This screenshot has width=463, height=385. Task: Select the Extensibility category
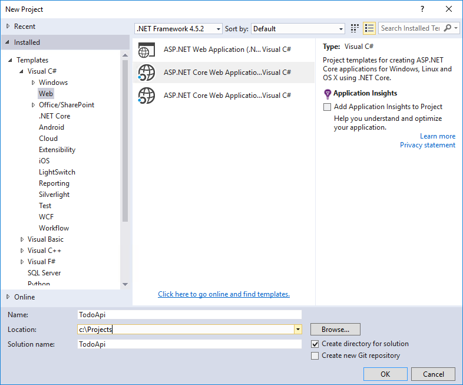57,150
